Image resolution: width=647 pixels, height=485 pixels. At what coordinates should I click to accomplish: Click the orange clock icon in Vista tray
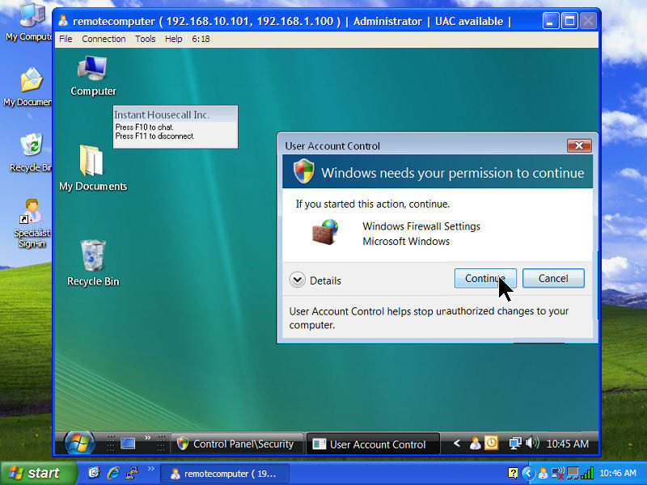point(491,443)
